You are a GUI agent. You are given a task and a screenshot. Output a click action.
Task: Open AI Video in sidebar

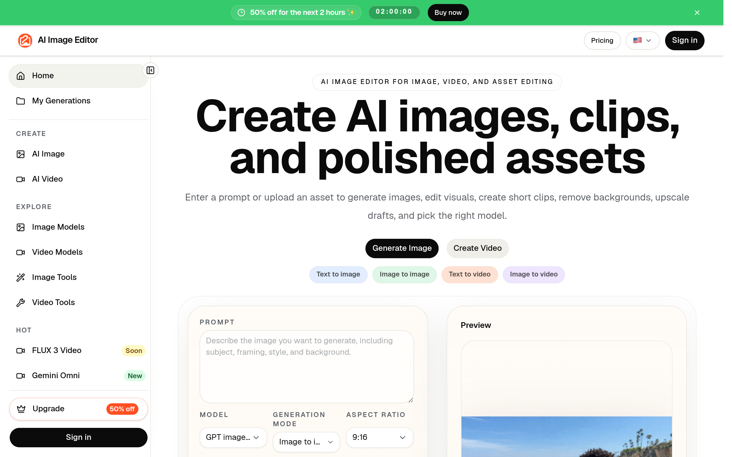pyautogui.click(x=78, y=179)
